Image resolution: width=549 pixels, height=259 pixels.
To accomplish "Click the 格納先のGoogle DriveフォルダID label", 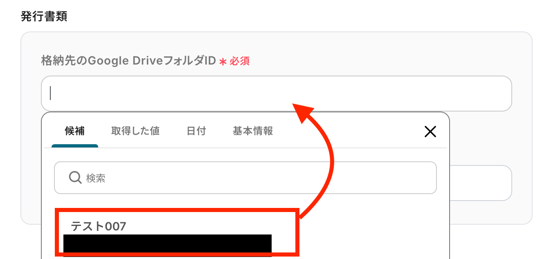I will point(128,61).
